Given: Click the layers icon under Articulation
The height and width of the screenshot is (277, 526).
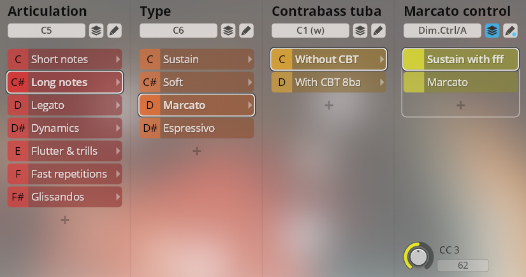Looking at the screenshot, I should coord(96,30).
